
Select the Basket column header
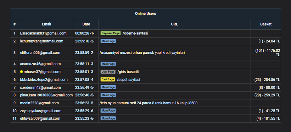tap(266, 24)
